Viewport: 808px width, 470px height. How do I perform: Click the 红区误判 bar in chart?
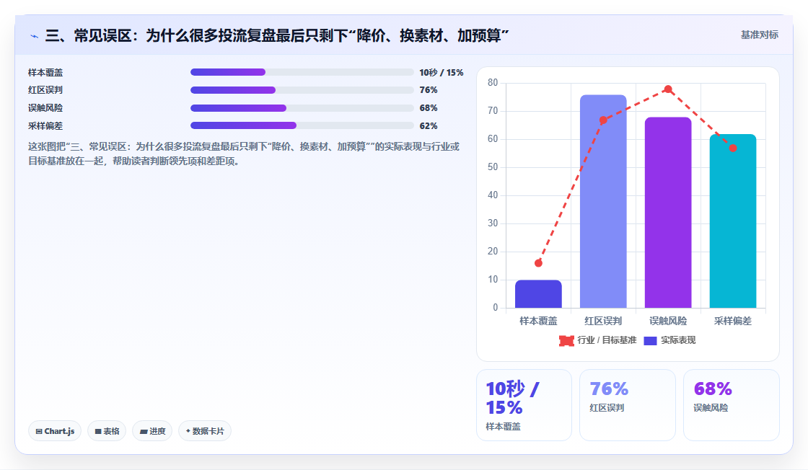coord(603,201)
